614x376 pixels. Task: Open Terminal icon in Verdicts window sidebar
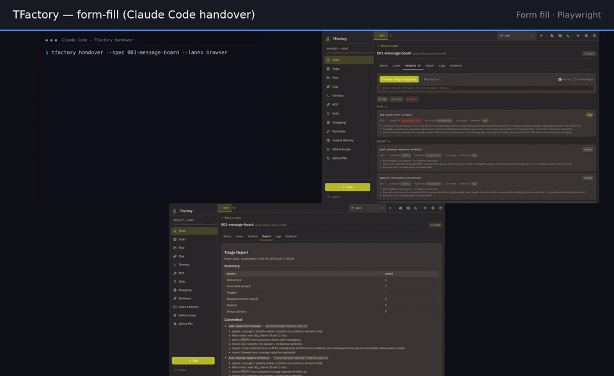pyautogui.click(x=328, y=95)
